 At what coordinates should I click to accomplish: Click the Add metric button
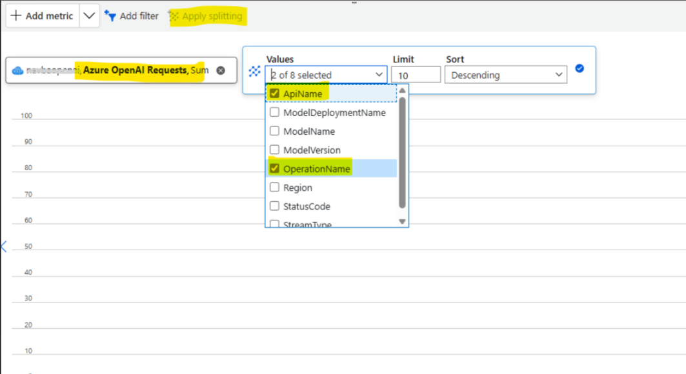pos(43,15)
